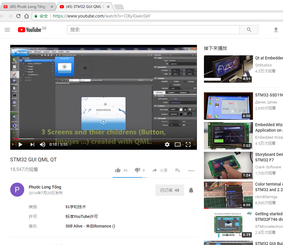
Task: Click Still Alive music text
Action: (x=90, y=226)
